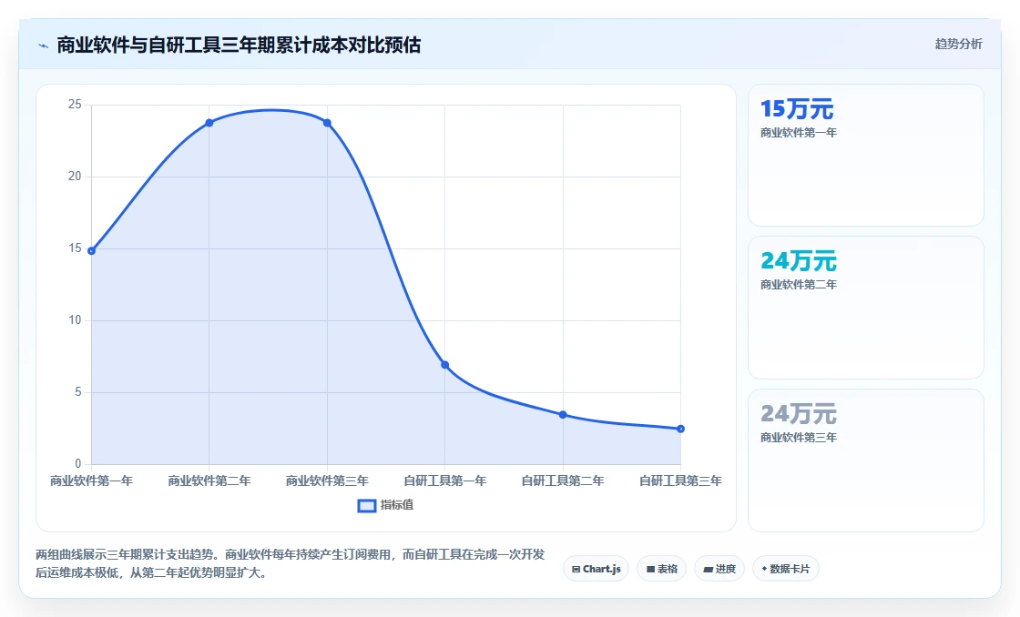Click the gray 24万元 value for 商业软件第三年
This screenshot has width=1020, height=617.
tap(798, 414)
